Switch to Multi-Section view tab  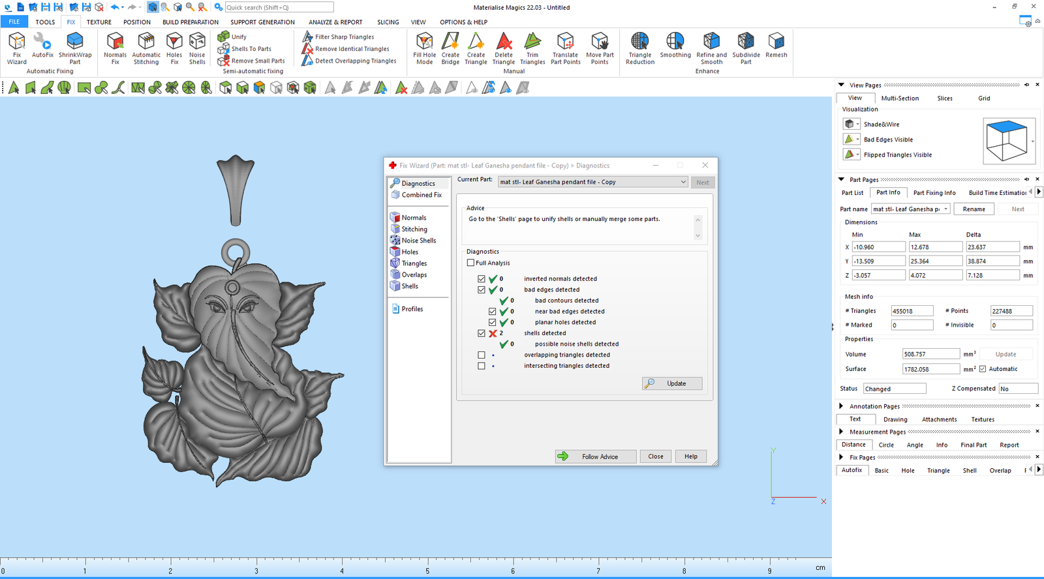900,98
